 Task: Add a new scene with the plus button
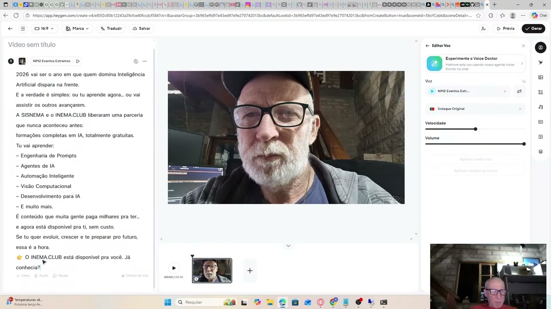click(250, 271)
